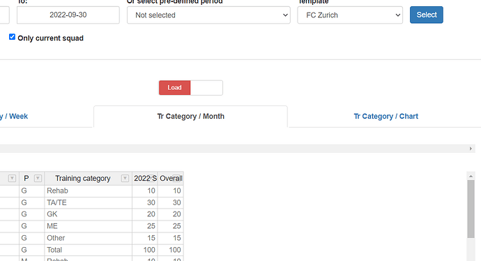
Task: Click white off side of Load switch
Action: (206, 88)
